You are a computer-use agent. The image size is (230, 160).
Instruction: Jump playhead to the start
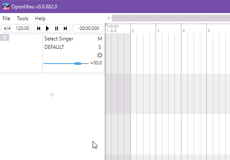[x=39, y=28]
